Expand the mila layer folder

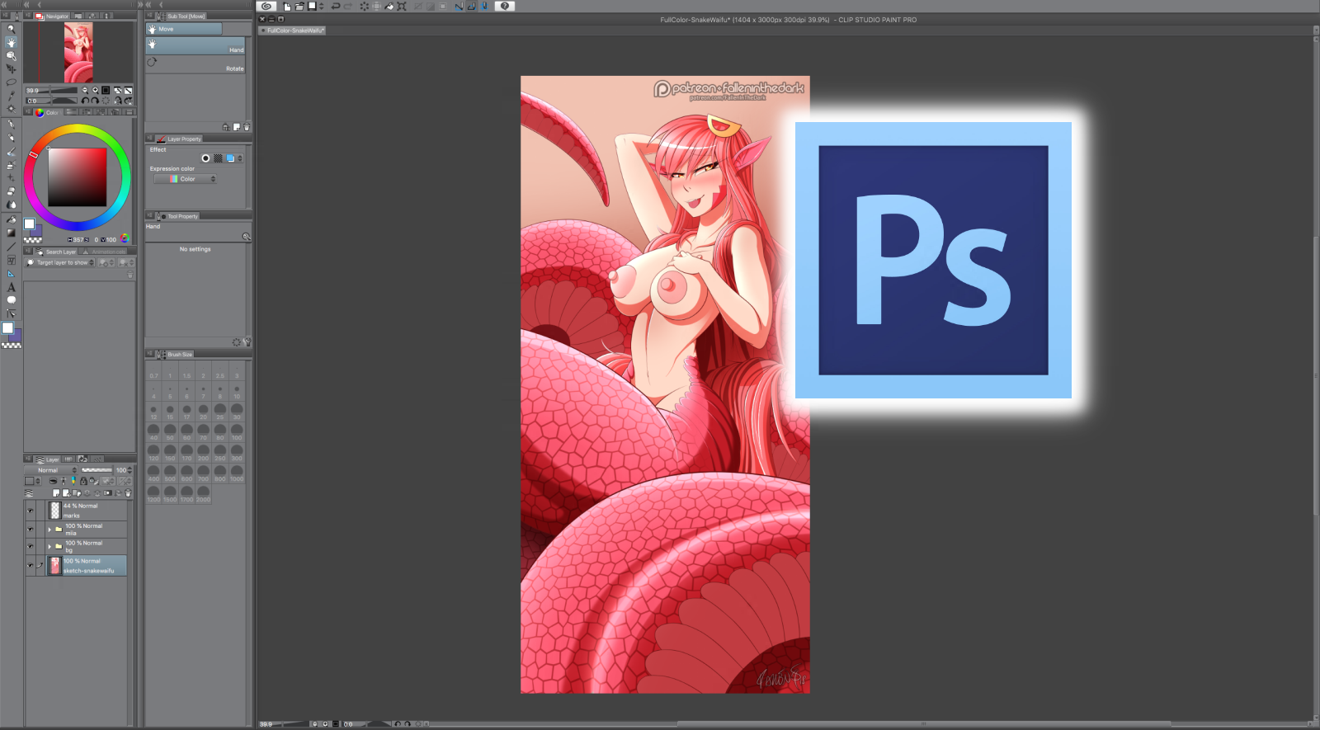pyautogui.click(x=49, y=530)
